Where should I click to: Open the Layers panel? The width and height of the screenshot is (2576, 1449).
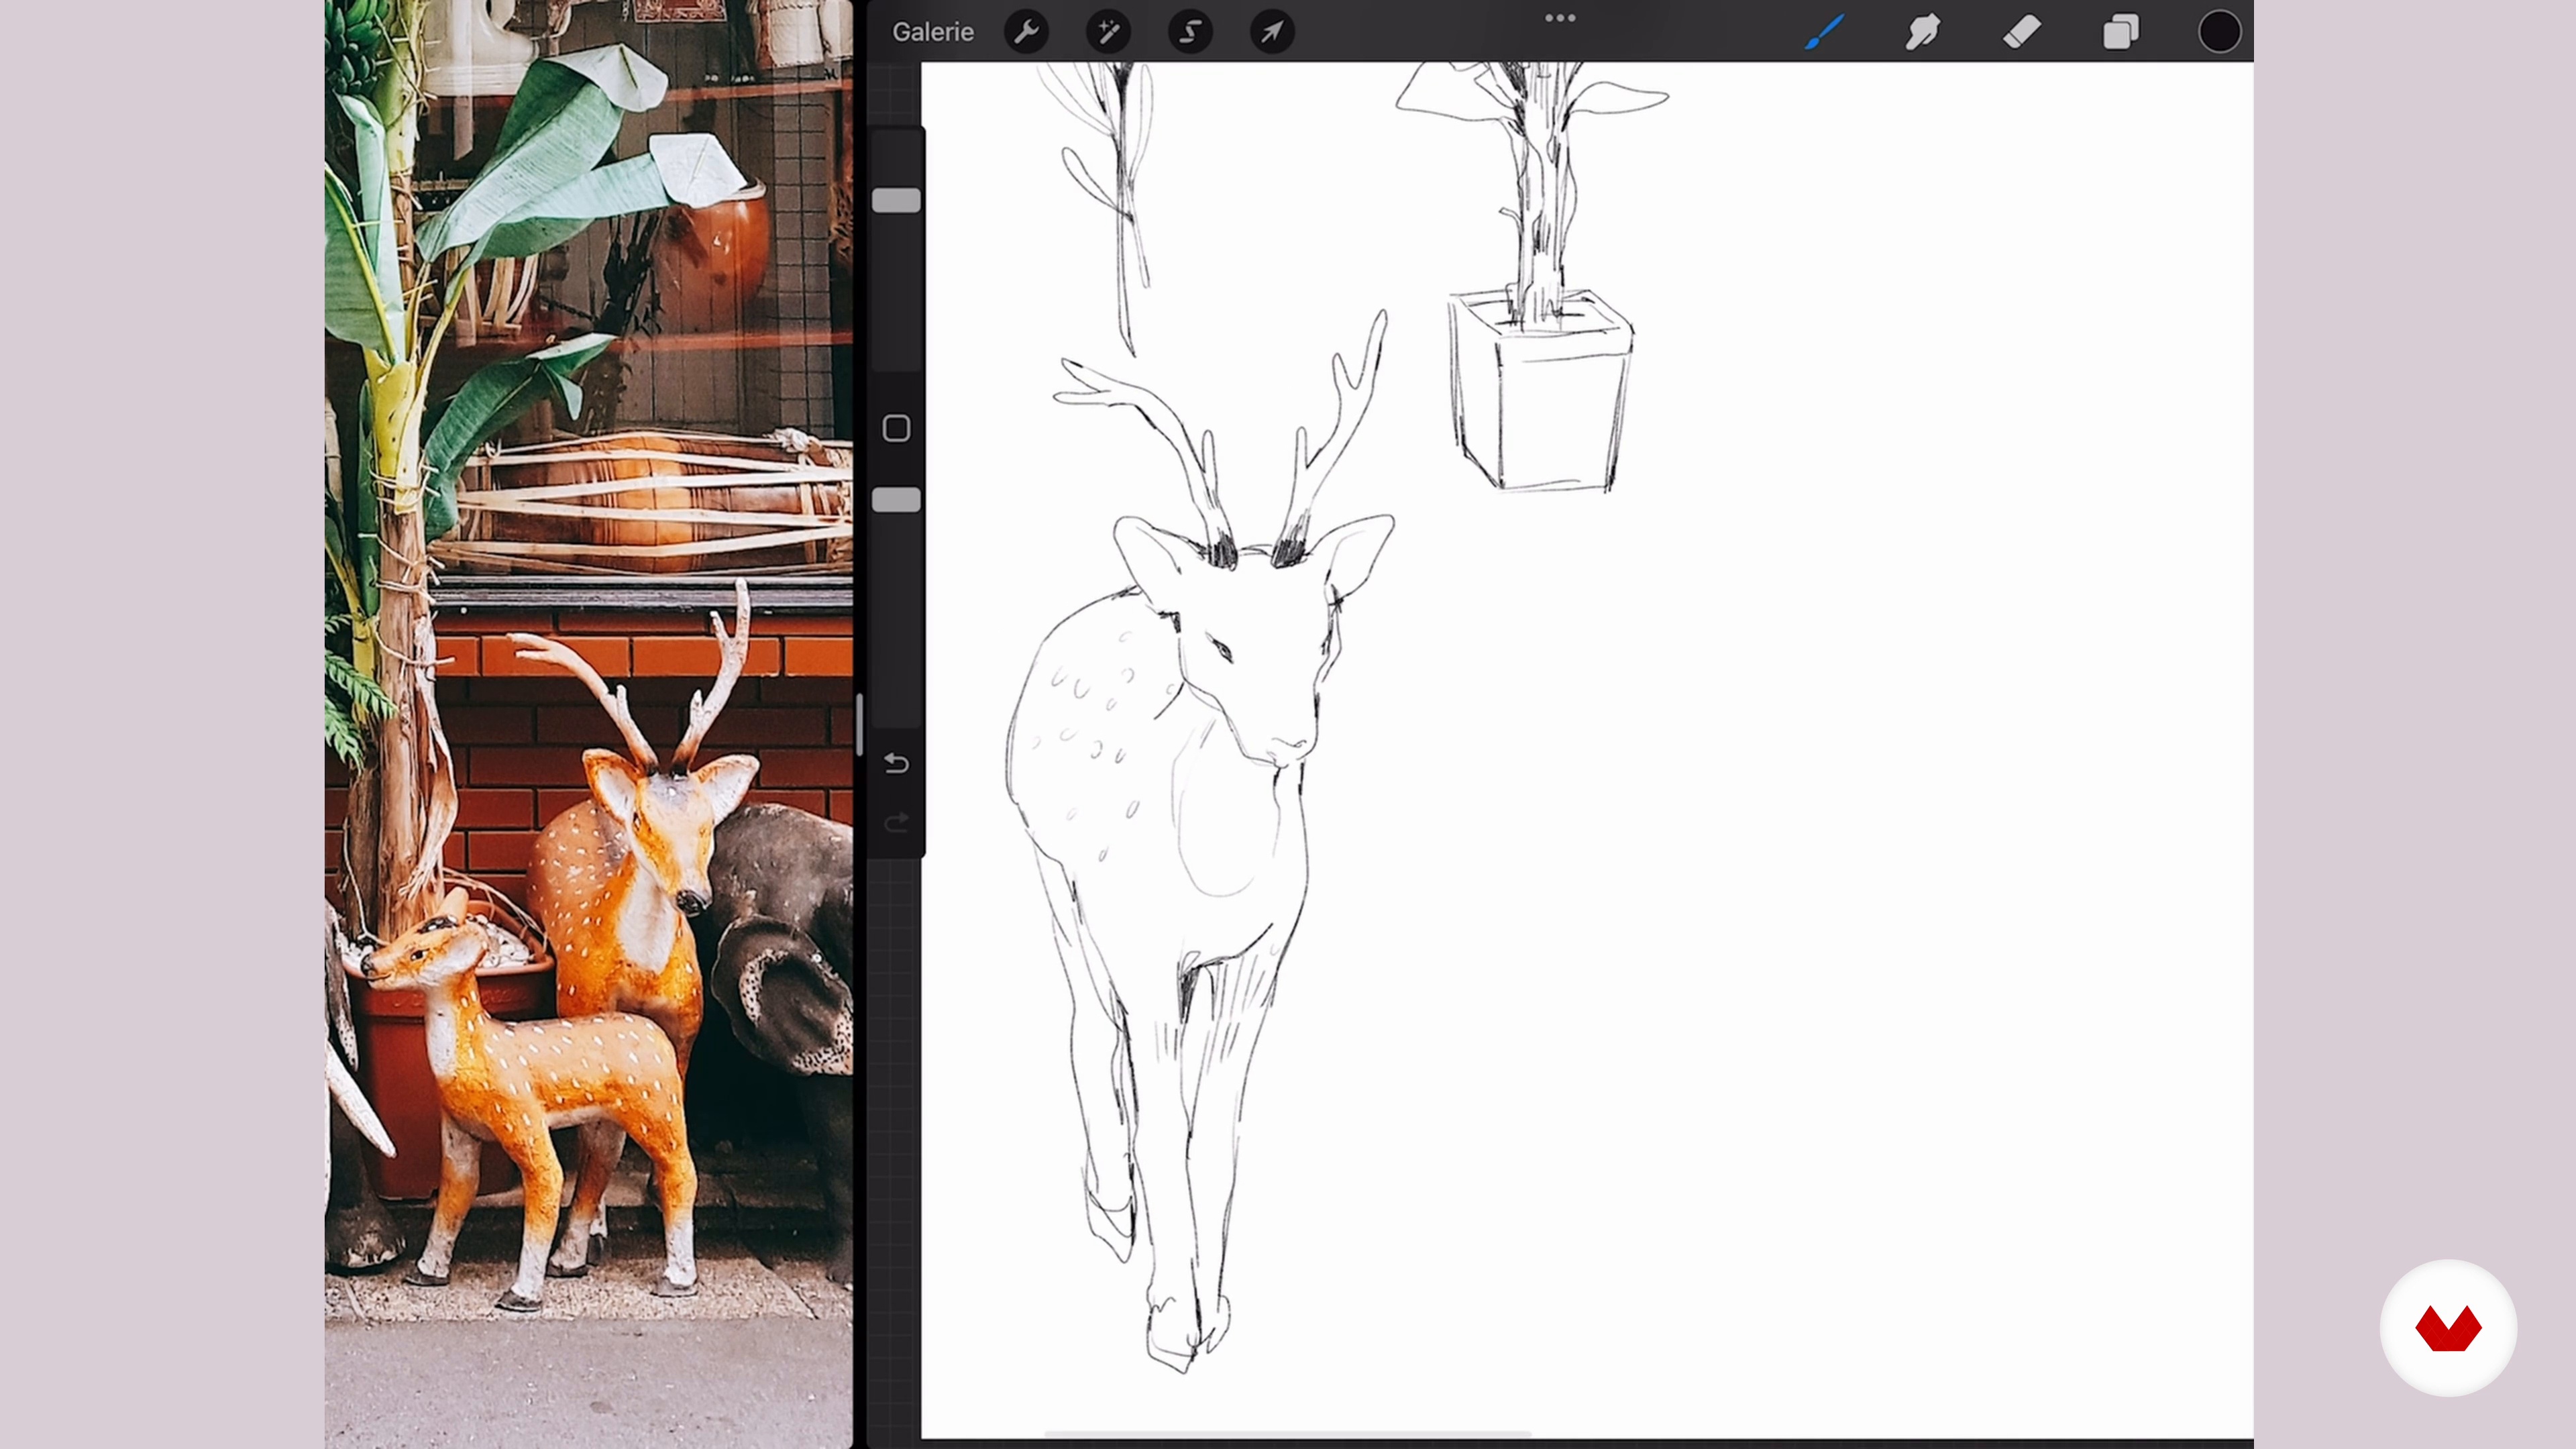[2120, 32]
